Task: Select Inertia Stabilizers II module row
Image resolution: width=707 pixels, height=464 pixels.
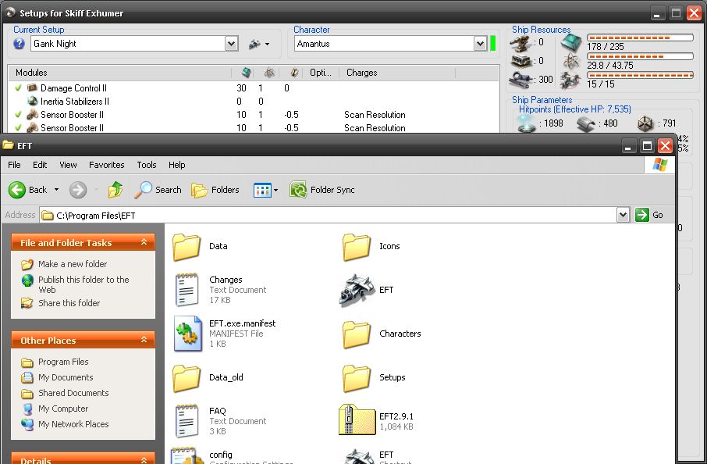Action: click(x=254, y=101)
